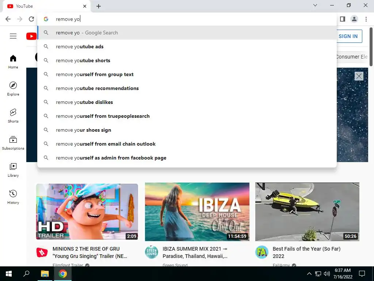
Task: Open Chrome side panel button
Action: 343,19
